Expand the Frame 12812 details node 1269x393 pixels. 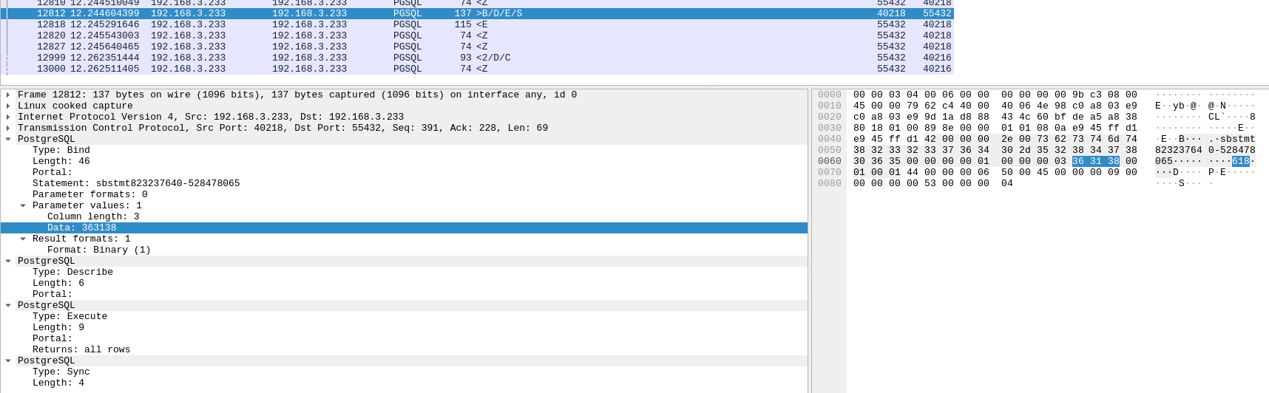[7, 95]
